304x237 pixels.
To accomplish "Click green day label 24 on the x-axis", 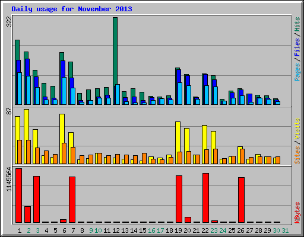I will coord(223,230).
